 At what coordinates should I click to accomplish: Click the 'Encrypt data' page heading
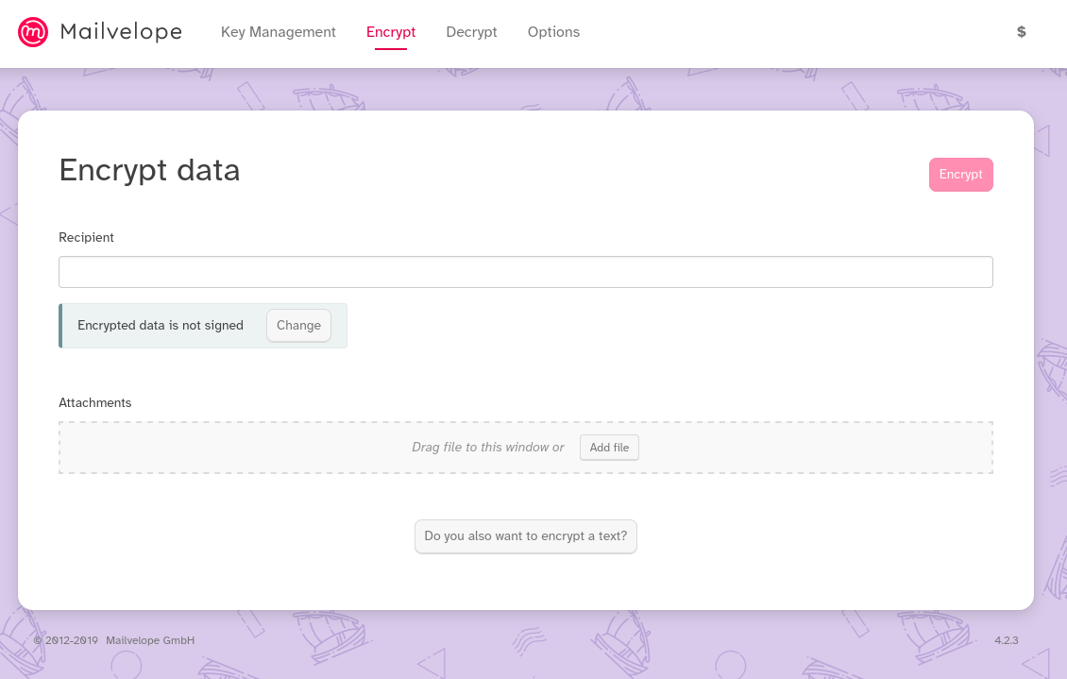click(x=149, y=170)
